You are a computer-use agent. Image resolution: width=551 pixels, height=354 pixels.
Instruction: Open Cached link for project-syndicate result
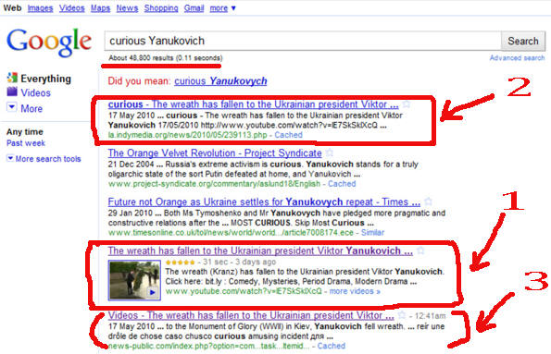coord(342,184)
